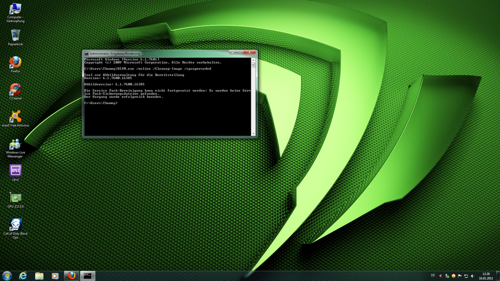Image resolution: width=500 pixels, height=281 pixels.
Task: Click the Show Desktop strip beside the clock
Action: [498, 276]
